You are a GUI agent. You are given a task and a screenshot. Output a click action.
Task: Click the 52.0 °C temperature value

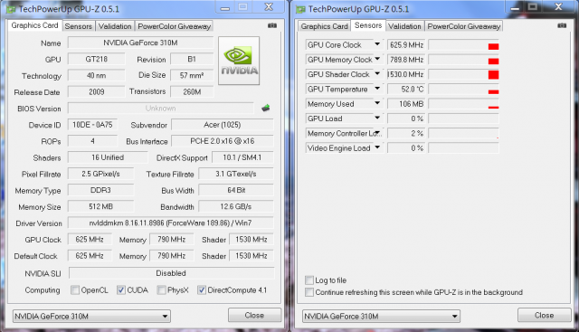(406, 89)
